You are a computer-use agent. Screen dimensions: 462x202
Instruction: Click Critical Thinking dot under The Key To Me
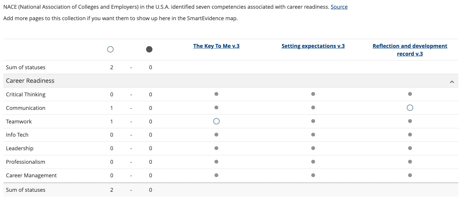[x=216, y=94]
